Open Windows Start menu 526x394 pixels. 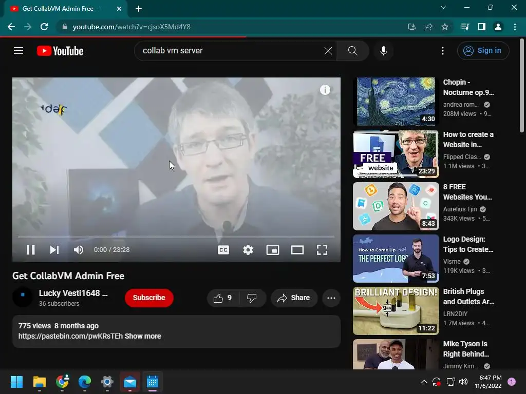tap(16, 382)
